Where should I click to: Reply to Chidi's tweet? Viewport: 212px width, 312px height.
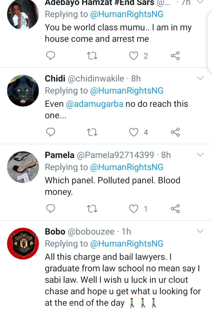coord(50,132)
